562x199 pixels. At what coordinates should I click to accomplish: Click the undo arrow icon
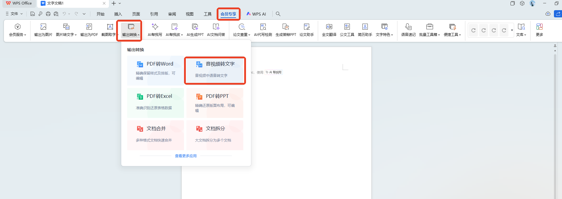(64, 14)
